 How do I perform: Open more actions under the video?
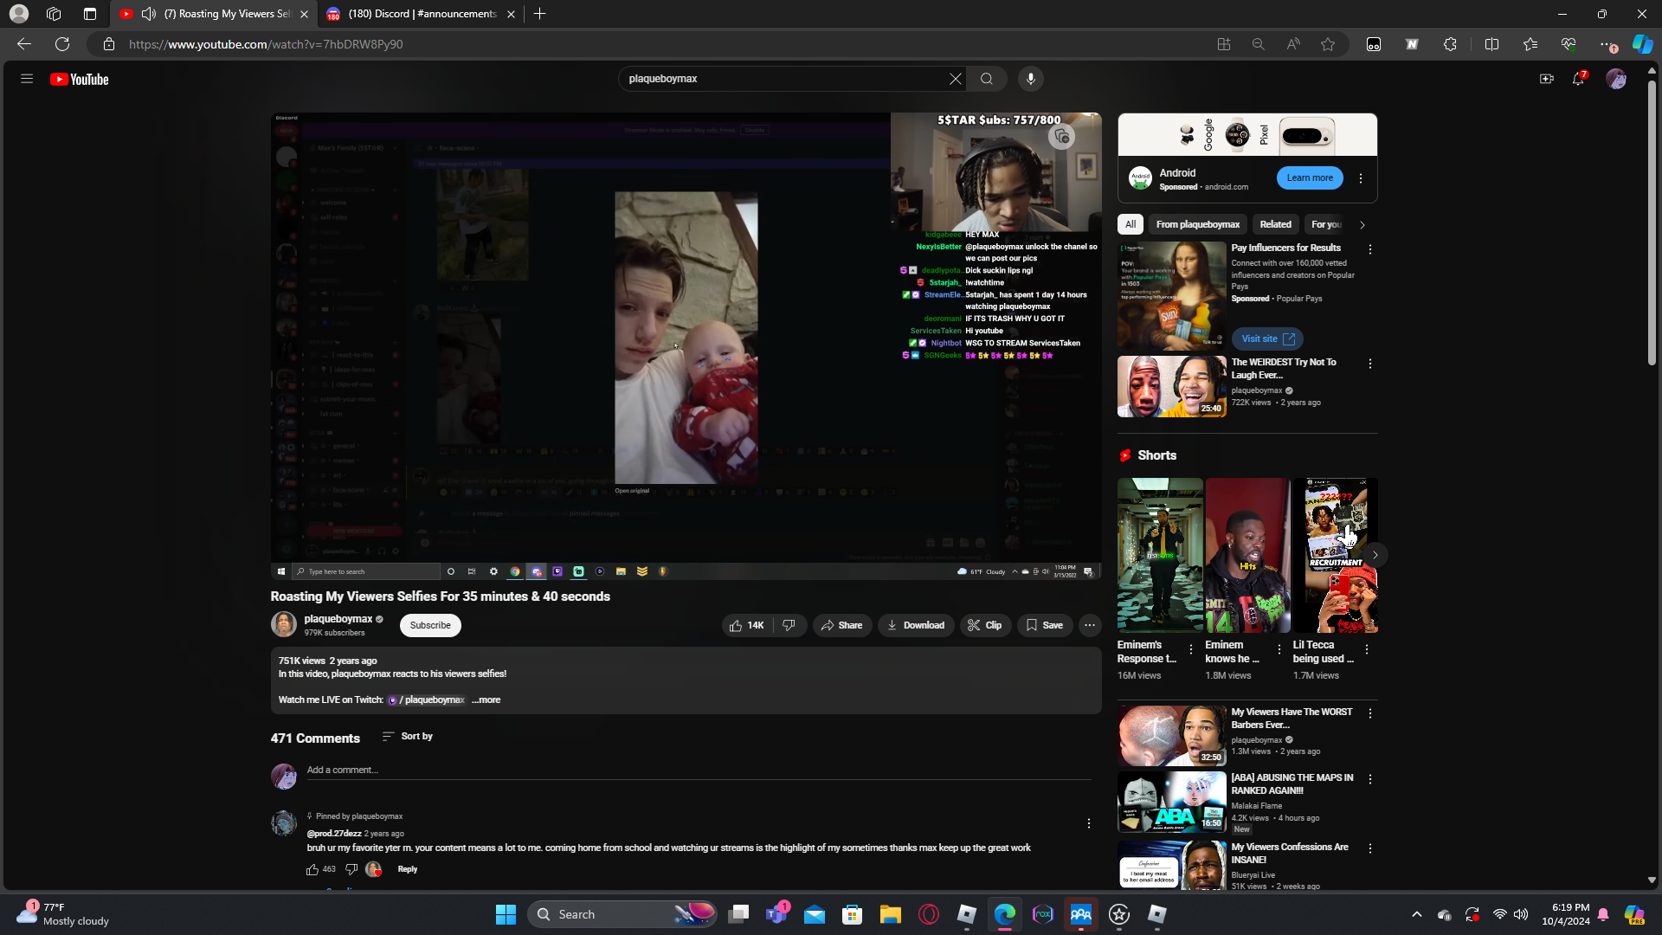(1090, 625)
